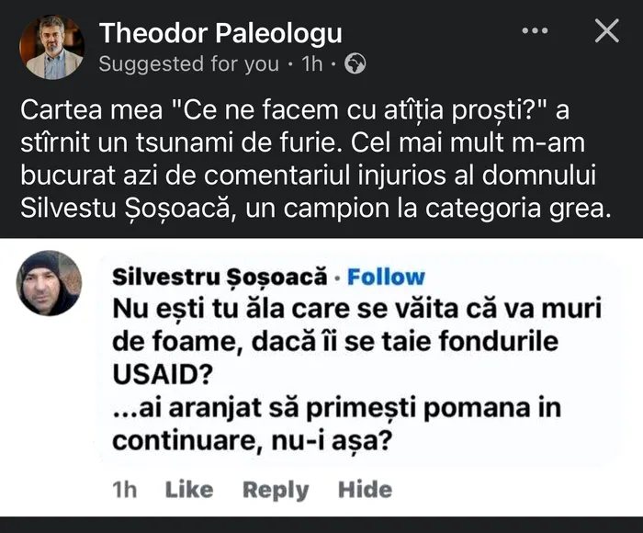Open Silvestru Șoșoacă's avatar in comment
Image resolution: width=643 pixels, height=533 pixels.
coord(50,283)
